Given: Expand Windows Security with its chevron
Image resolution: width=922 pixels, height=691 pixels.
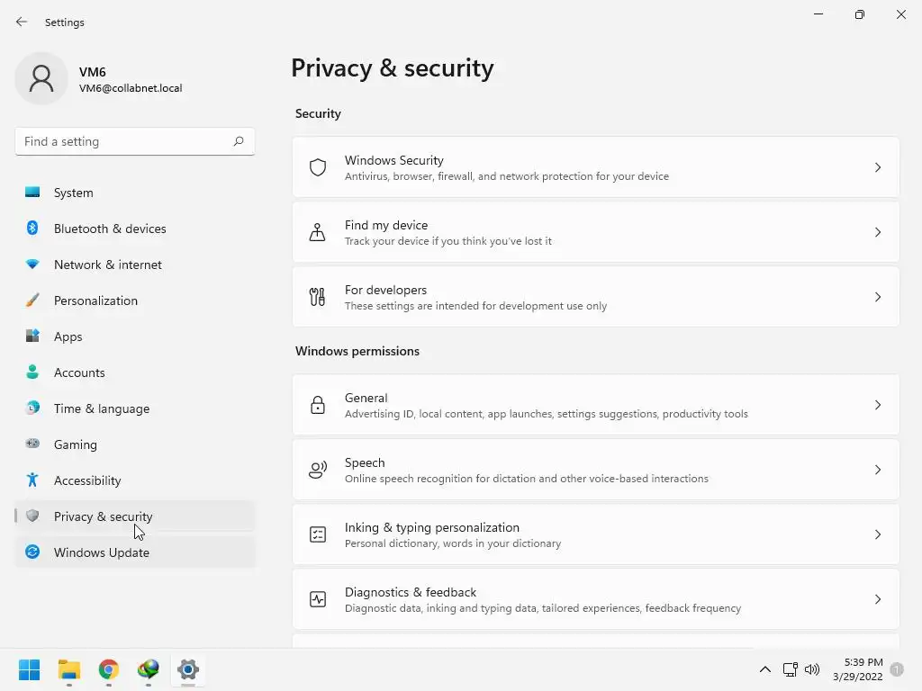Looking at the screenshot, I should [x=878, y=167].
